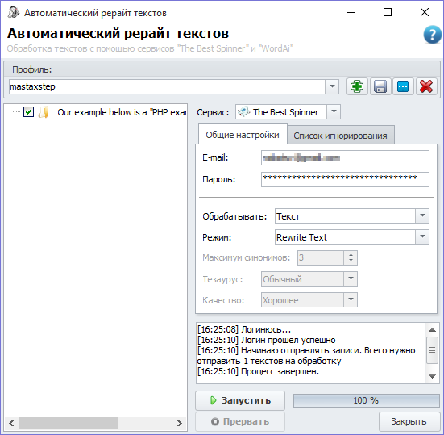Increase Максимум синонимов with spinner up arrow

coord(351,254)
